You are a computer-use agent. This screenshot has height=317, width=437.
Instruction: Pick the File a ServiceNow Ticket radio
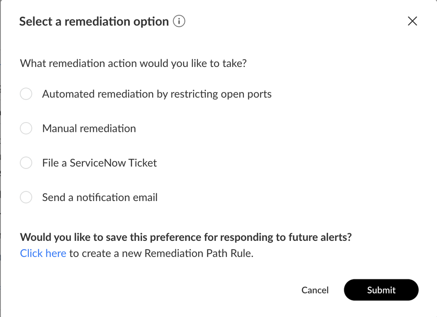(x=26, y=163)
